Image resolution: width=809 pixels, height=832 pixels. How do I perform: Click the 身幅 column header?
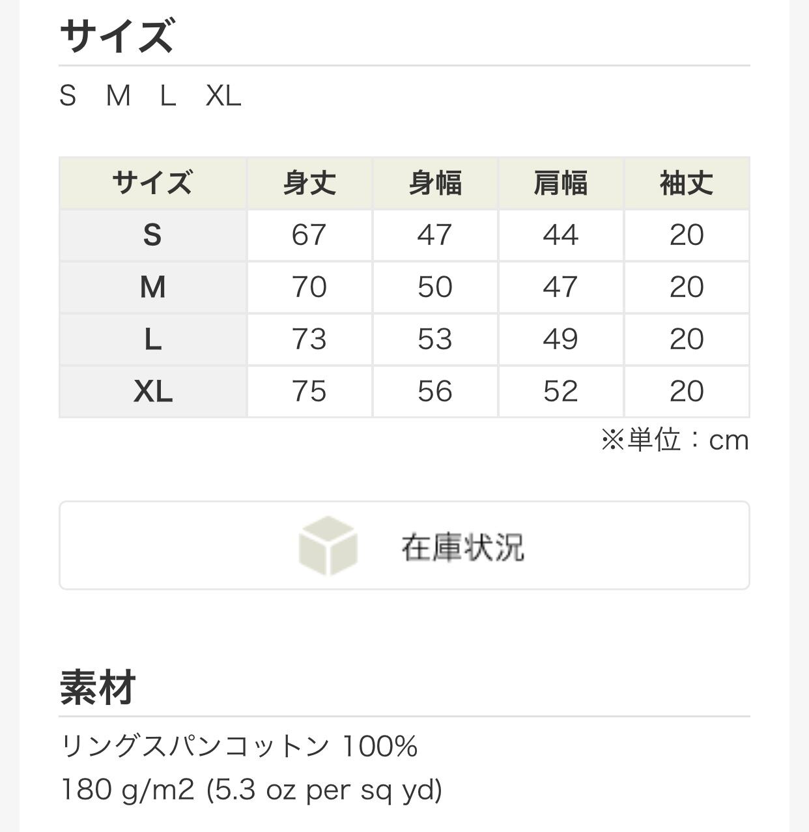point(435,183)
